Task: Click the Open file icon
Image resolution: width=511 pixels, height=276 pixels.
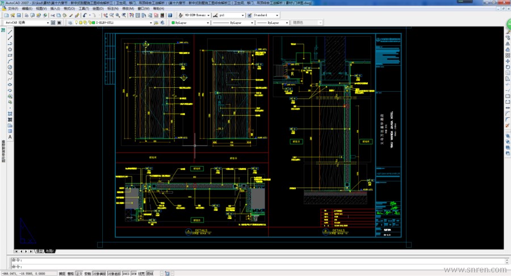Action: pos(12,15)
